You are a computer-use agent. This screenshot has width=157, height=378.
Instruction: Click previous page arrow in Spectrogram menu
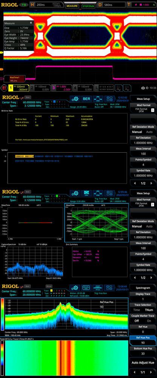click(x=134, y=372)
